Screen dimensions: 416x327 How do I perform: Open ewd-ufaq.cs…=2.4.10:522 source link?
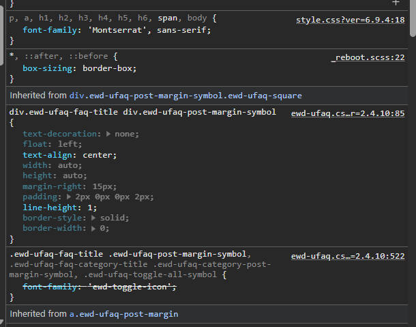[348, 256]
